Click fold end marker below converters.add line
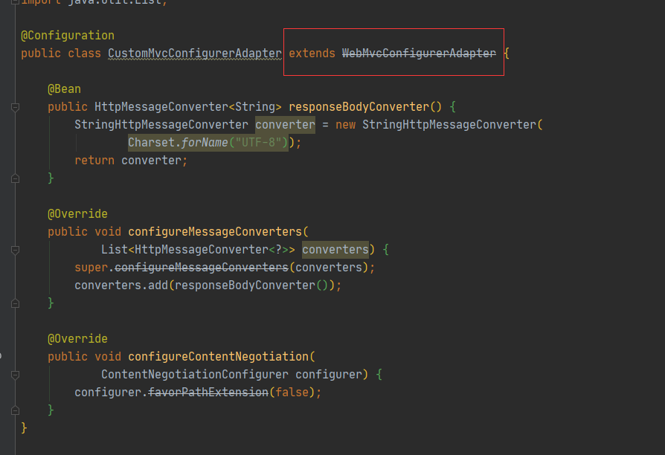The image size is (665, 455). 16,303
